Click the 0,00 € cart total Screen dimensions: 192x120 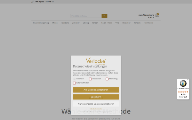tap(151, 17)
